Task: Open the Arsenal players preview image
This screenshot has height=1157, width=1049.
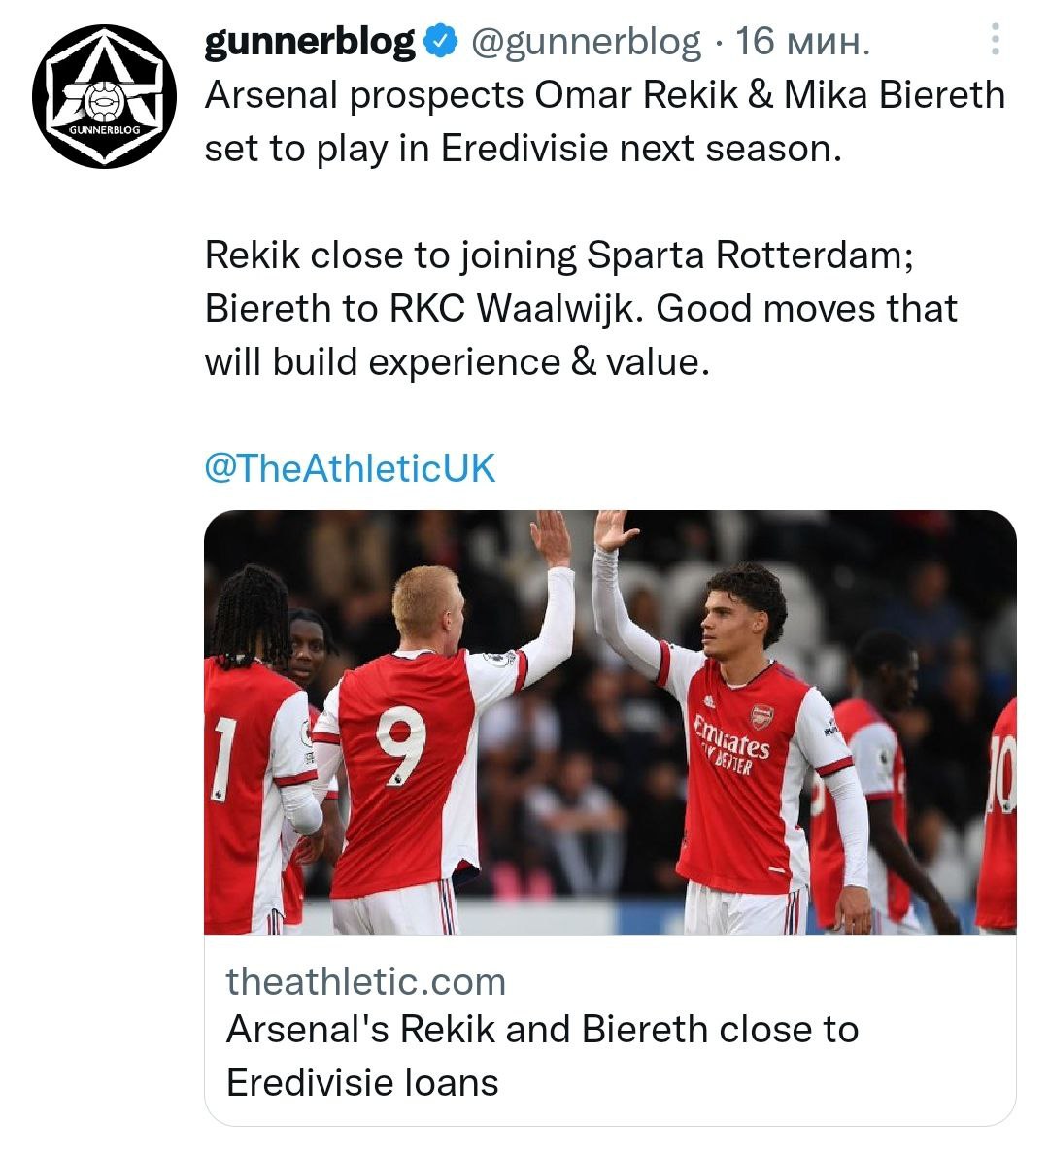Action: click(610, 721)
